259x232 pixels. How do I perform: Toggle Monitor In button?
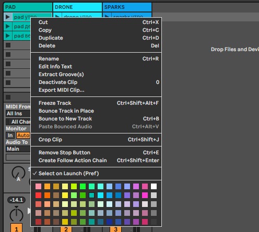[10, 135]
